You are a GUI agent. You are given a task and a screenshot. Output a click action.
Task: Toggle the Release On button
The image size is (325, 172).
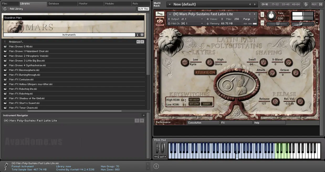(205, 72)
